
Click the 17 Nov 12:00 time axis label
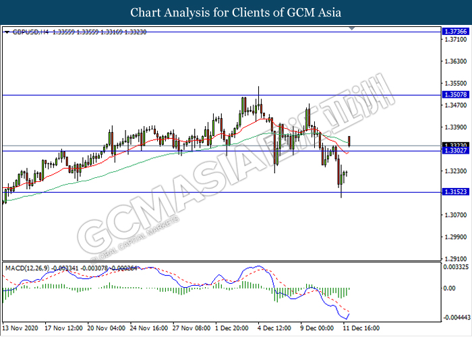point(63,328)
